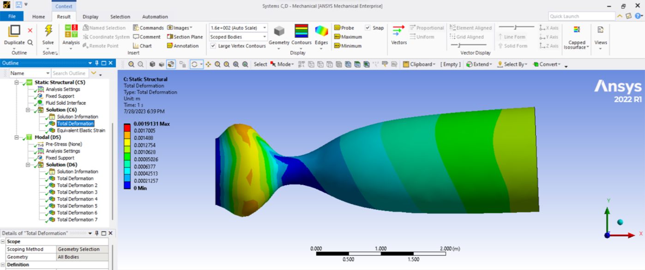Switch to the Home ribbon tab
The height and width of the screenshot is (270, 645).
(x=39, y=17)
